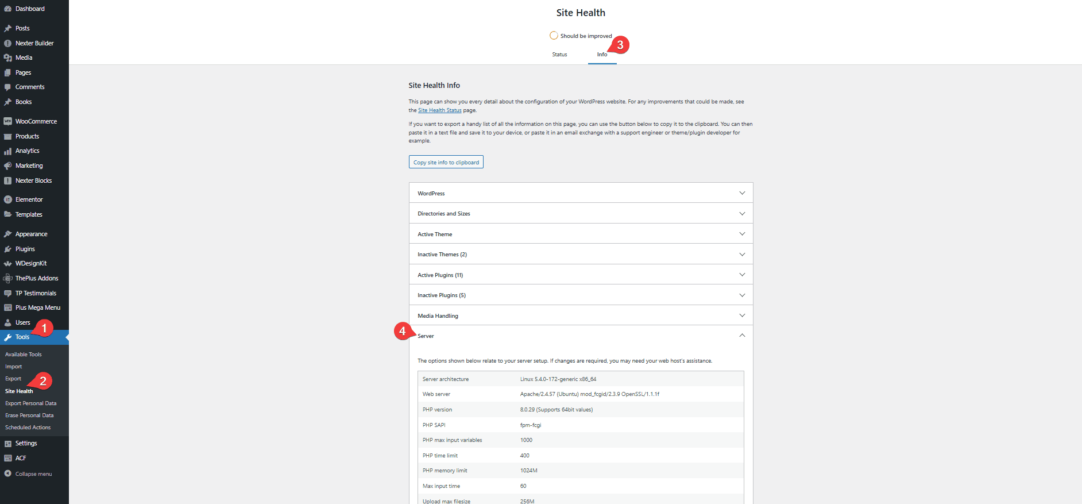
Task: Click the Users person icon
Action: click(7, 322)
